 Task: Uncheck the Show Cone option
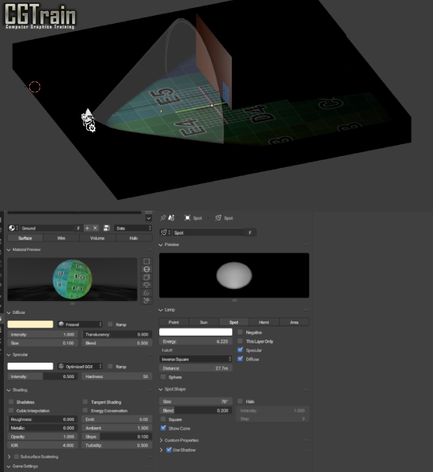point(164,428)
